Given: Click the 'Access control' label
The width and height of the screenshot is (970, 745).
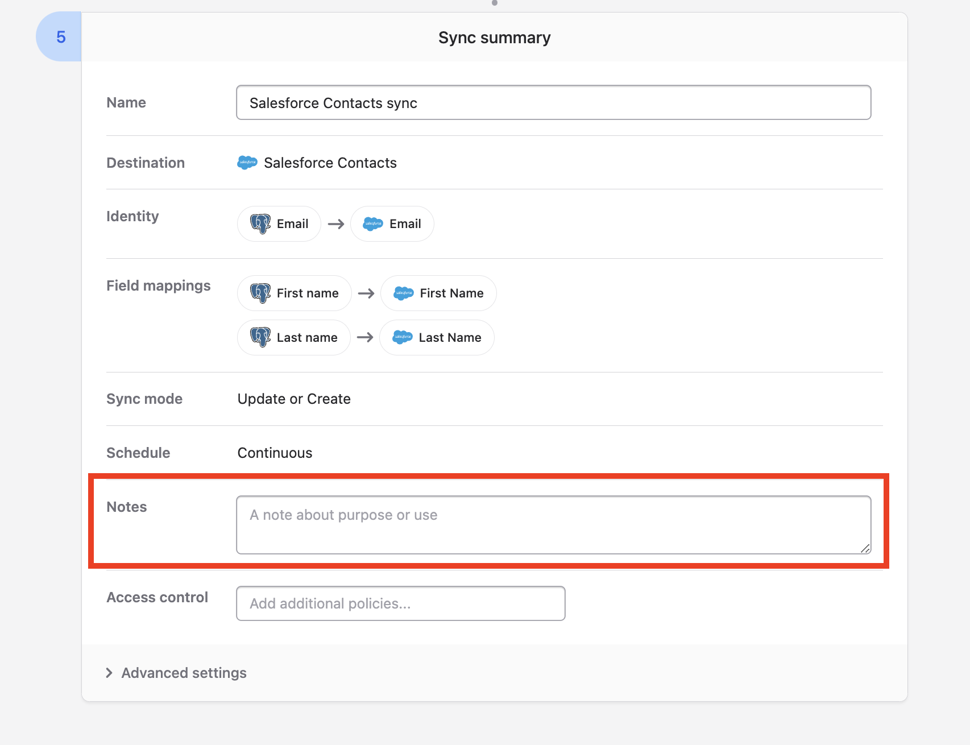Looking at the screenshot, I should [157, 597].
